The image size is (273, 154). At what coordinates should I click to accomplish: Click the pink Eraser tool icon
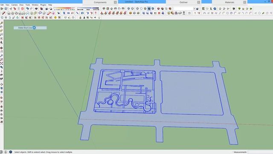point(53,13)
